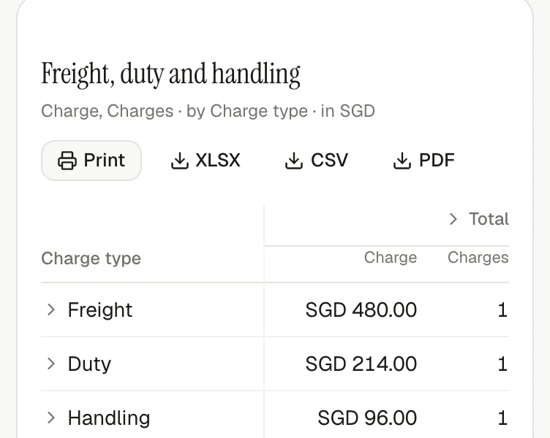Click the Charge type column header
Screen dimensions: 550x438
point(91,258)
